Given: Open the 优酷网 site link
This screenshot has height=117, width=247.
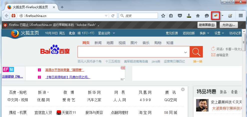Looking at the screenshot, I should pos(43,100).
